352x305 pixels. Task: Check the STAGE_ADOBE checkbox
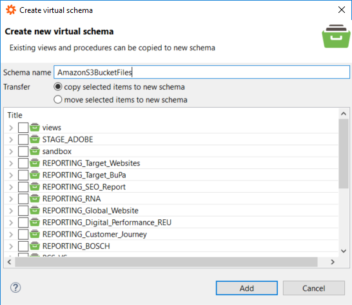click(23, 139)
